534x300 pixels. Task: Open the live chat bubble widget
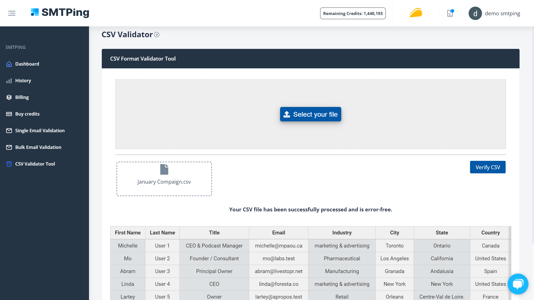pos(518,284)
